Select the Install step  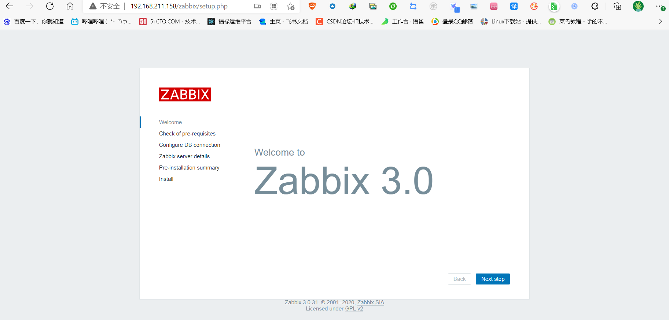(x=166, y=179)
